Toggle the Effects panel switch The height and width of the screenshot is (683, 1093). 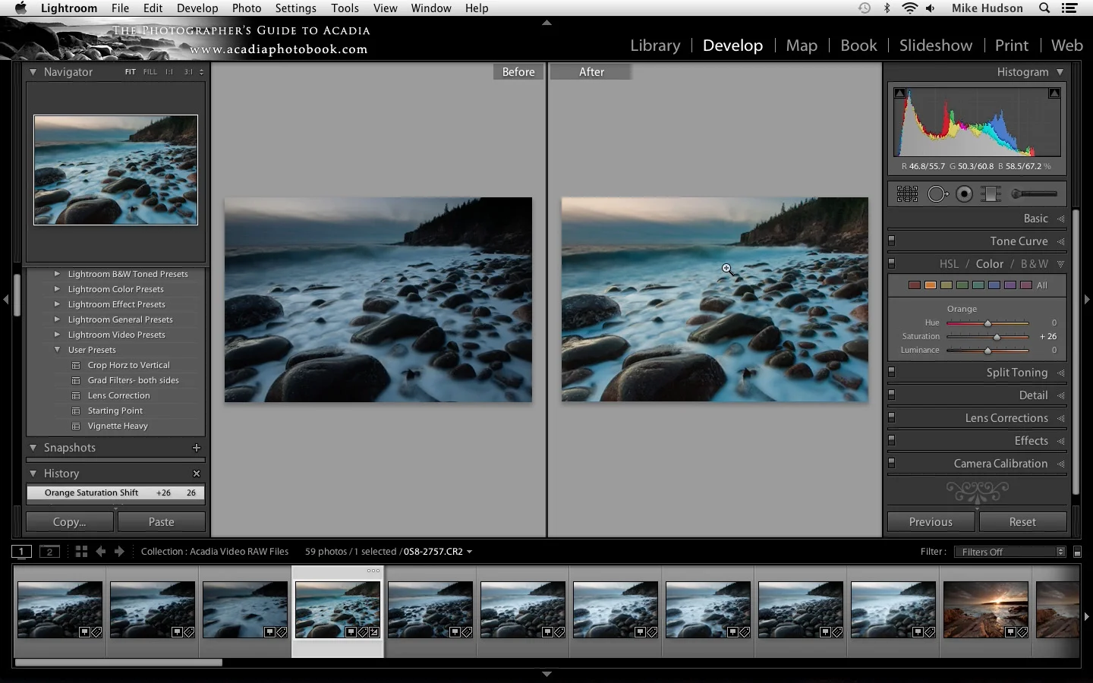pos(892,441)
